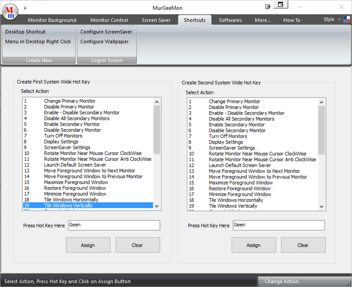Click the first Press Hot Key Here field

[114, 225]
